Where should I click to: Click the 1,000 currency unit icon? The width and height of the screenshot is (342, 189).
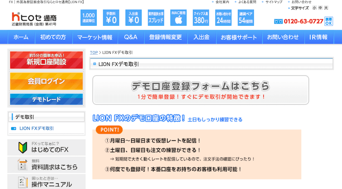click(x=88, y=18)
